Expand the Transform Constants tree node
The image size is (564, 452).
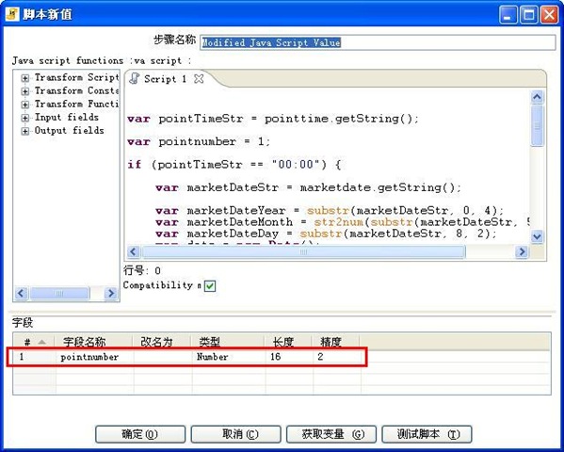coord(24,91)
